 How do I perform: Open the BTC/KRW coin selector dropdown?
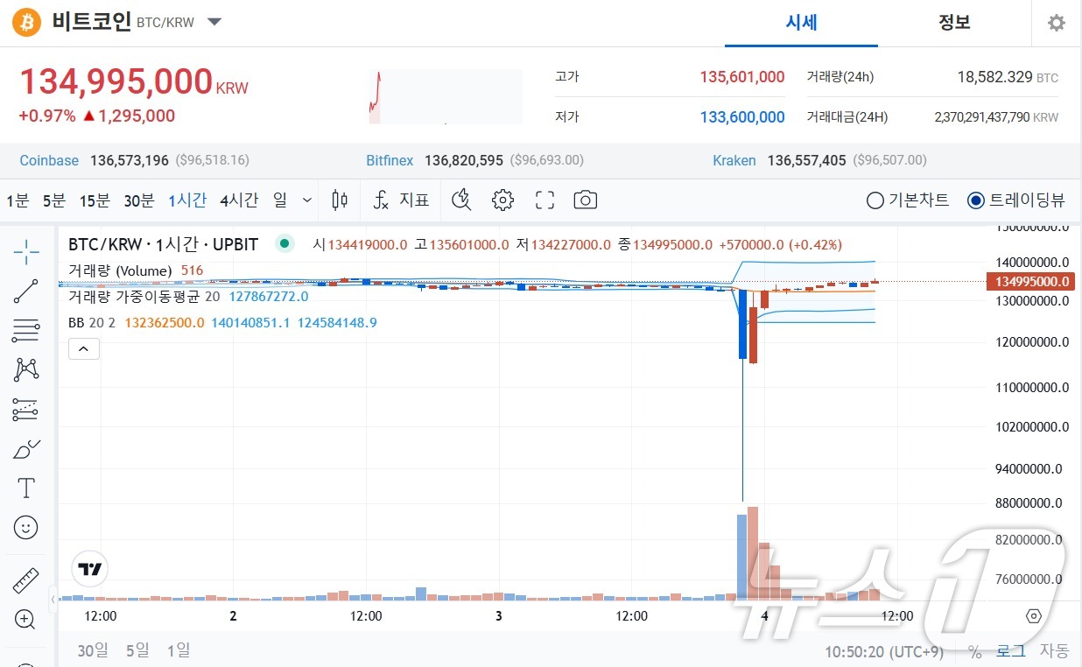pyautogui.click(x=213, y=22)
